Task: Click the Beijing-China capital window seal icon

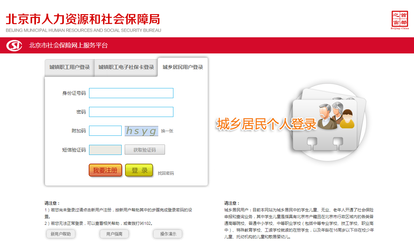Action: [400, 20]
